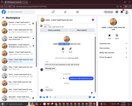Open the account profile menu
This screenshot has height=106, width=132.
pos(127,12)
